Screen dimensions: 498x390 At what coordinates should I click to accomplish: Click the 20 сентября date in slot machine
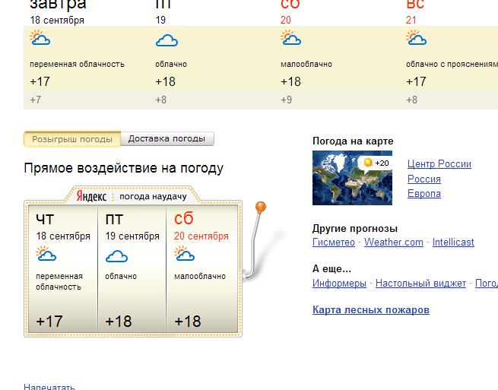click(201, 236)
